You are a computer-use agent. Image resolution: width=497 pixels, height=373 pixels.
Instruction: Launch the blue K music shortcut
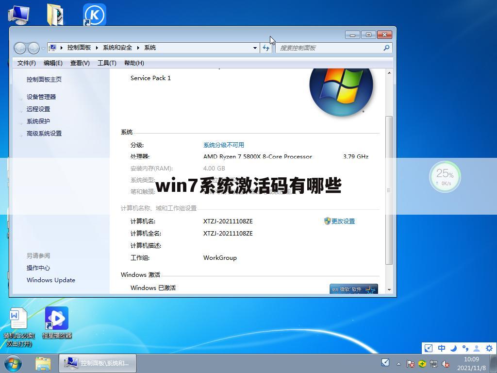pyautogui.click(x=95, y=14)
